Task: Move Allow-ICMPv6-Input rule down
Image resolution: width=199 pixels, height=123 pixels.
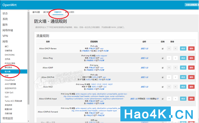Action: 175,99
